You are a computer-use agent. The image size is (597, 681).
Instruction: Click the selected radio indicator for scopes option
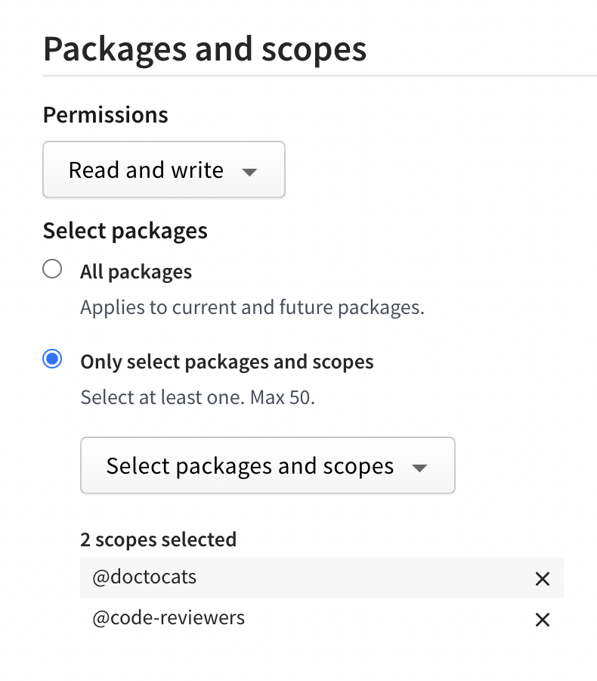[x=52, y=359]
